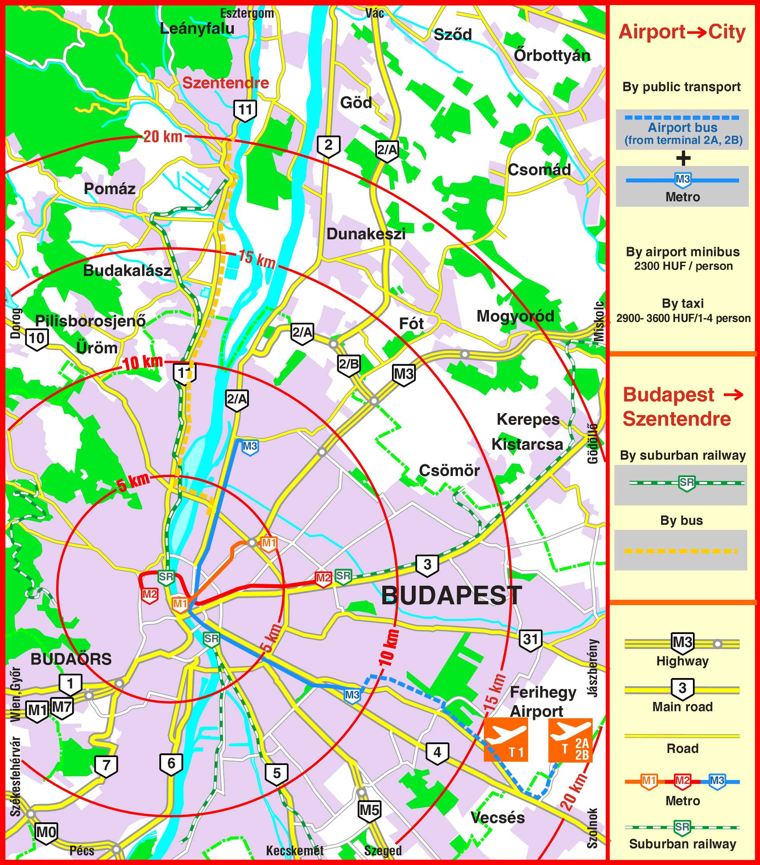Click the Dunakeszi town label

pos(366,234)
